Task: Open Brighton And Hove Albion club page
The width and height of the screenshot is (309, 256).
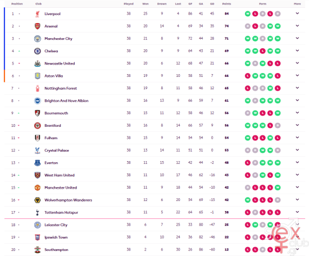Action: pos(66,101)
